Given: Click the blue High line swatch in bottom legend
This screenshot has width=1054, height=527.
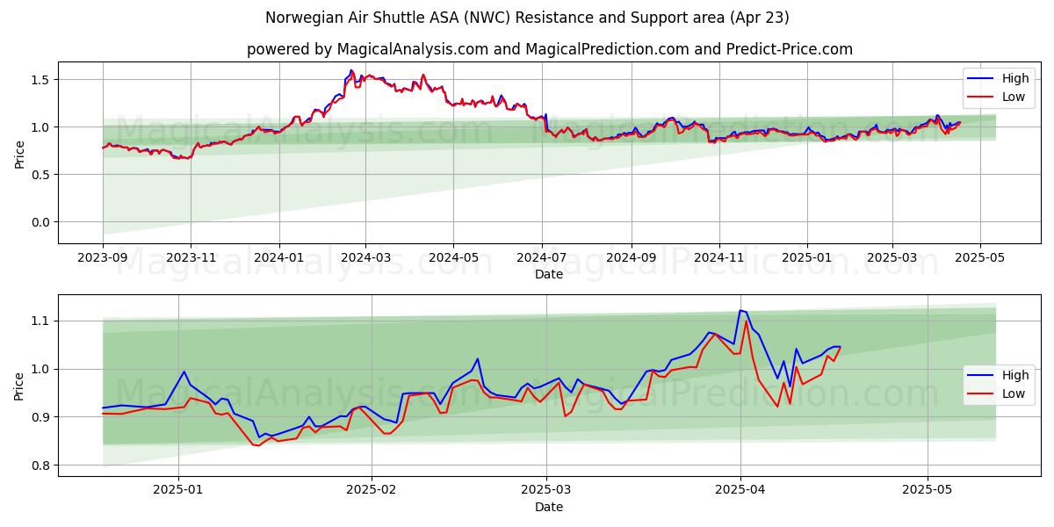Looking at the screenshot, I should pos(981,376).
